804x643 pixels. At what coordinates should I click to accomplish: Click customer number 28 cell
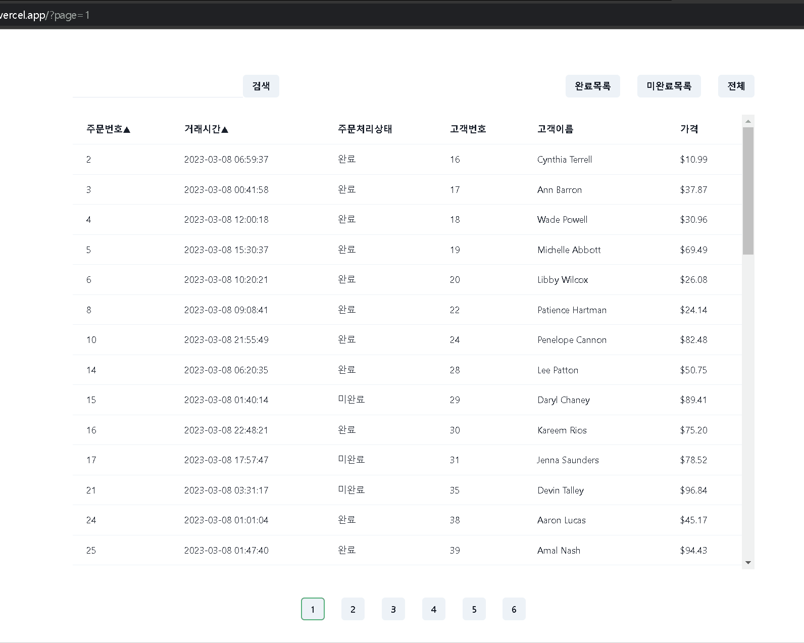click(455, 370)
